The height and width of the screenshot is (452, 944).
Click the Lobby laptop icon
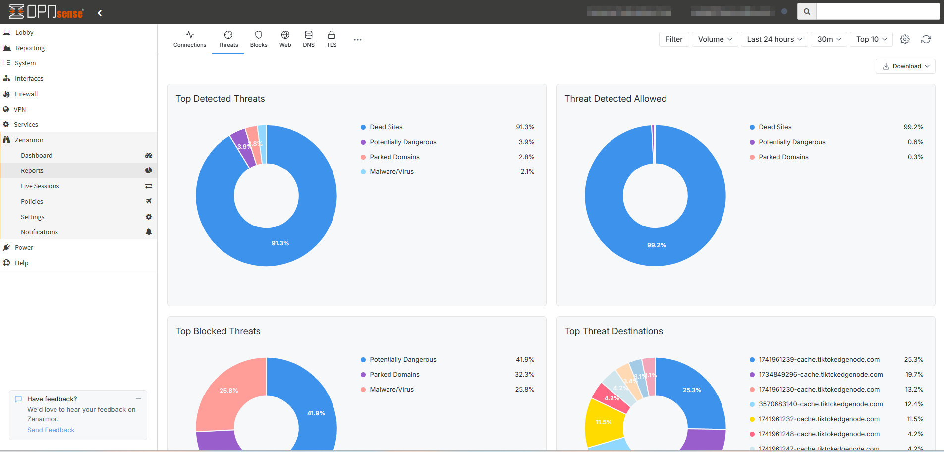pyautogui.click(x=7, y=32)
